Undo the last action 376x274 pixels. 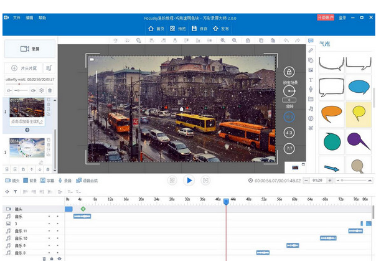[x=286, y=40]
